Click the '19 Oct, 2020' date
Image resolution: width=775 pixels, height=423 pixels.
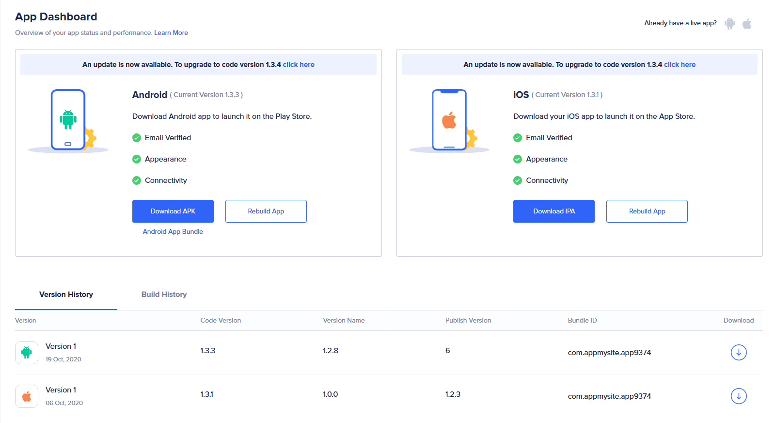(63, 359)
